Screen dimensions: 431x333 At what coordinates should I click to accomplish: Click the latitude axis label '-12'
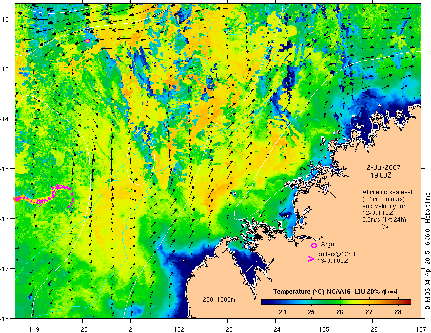(5, 19)
